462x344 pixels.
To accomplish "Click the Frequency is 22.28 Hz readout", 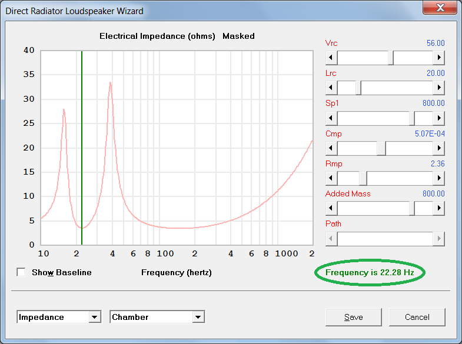I will [x=370, y=272].
